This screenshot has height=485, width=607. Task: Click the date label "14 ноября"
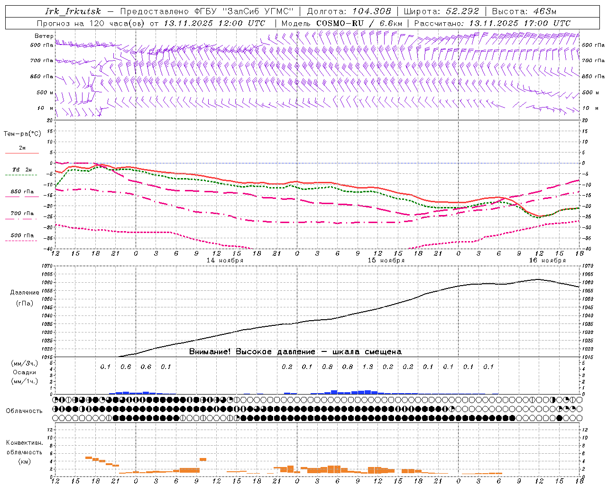[x=225, y=260]
